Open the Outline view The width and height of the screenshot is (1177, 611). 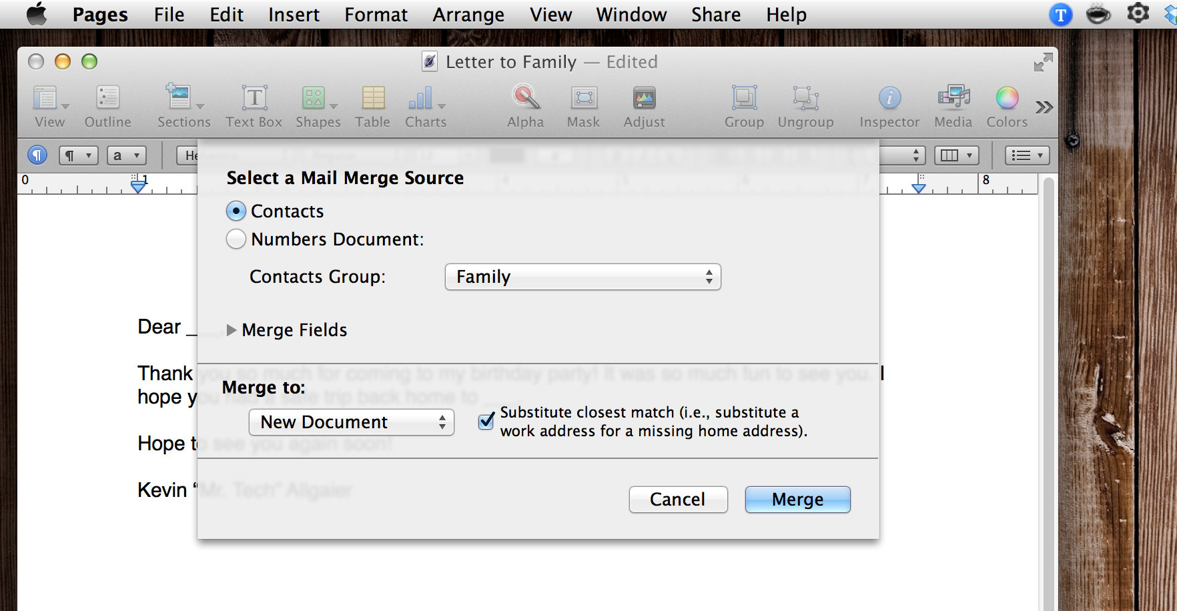[x=107, y=105]
